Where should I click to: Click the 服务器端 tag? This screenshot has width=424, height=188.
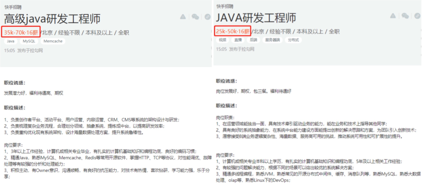point(272,40)
